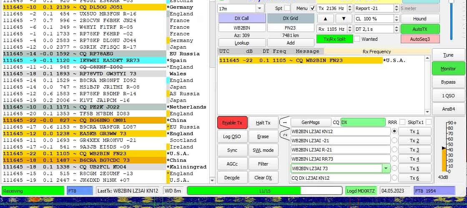467x208 pixels.
Task: Click the 1 QSO button
Action: tap(448, 96)
